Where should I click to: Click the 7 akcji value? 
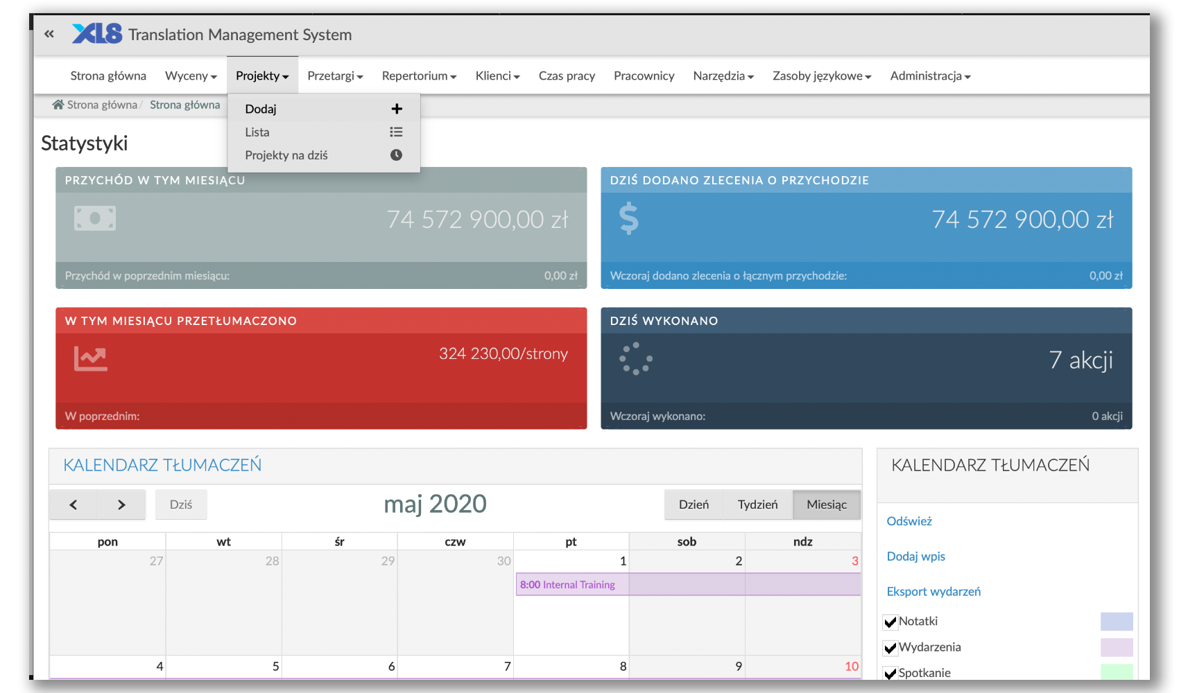pos(1081,360)
